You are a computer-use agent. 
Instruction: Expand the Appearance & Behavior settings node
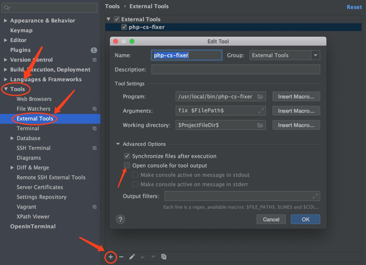tap(5, 21)
